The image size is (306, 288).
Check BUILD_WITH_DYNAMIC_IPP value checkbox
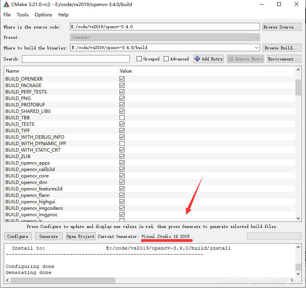pyautogui.click(x=122, y=143)
